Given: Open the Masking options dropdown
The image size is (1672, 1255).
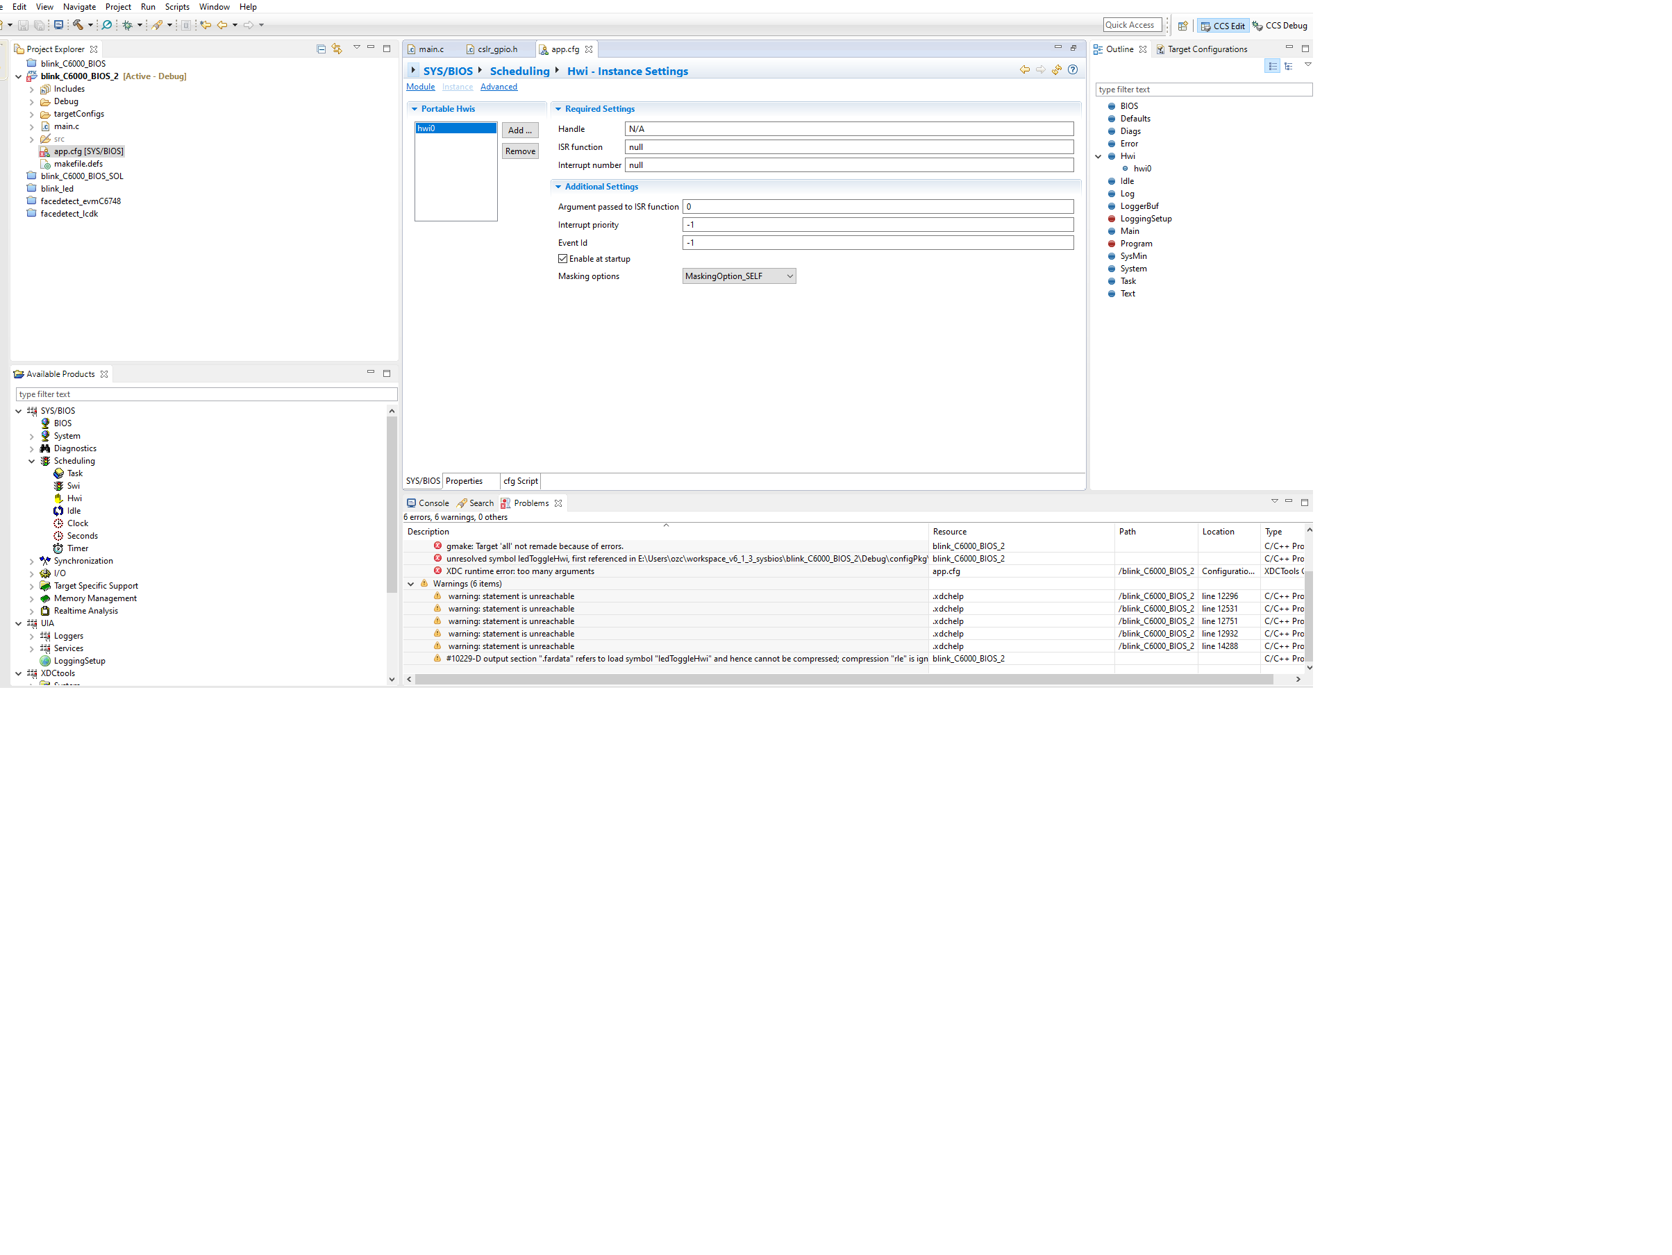Looking at the screenshot, I should click(739, 276).
